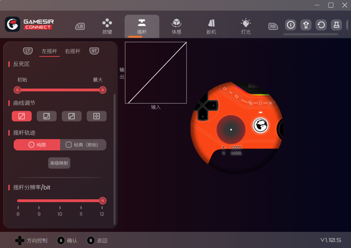Select the LT trigger icon
351x248 pixels.
tap(28, 51)
